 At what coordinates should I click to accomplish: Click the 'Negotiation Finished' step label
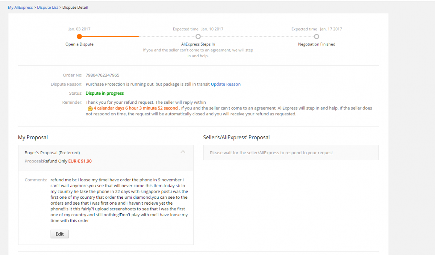[316, 44]
